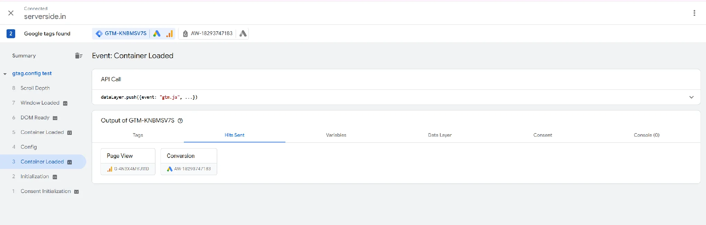
Task: Switch to the Data Layer tab
Action: (x=440, y=135)
